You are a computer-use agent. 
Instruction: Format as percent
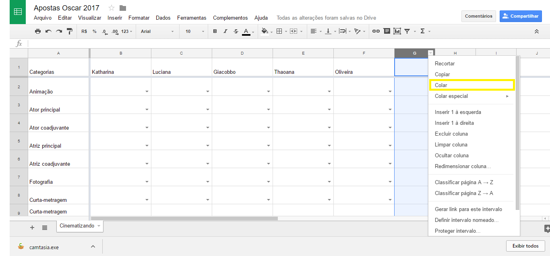click(x=95, y=31)
